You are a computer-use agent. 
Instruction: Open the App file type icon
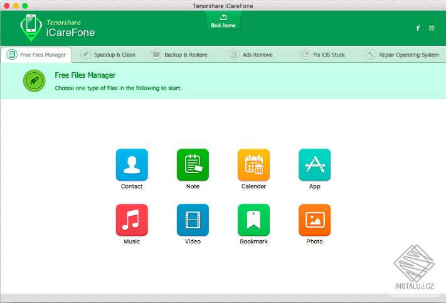315,164
